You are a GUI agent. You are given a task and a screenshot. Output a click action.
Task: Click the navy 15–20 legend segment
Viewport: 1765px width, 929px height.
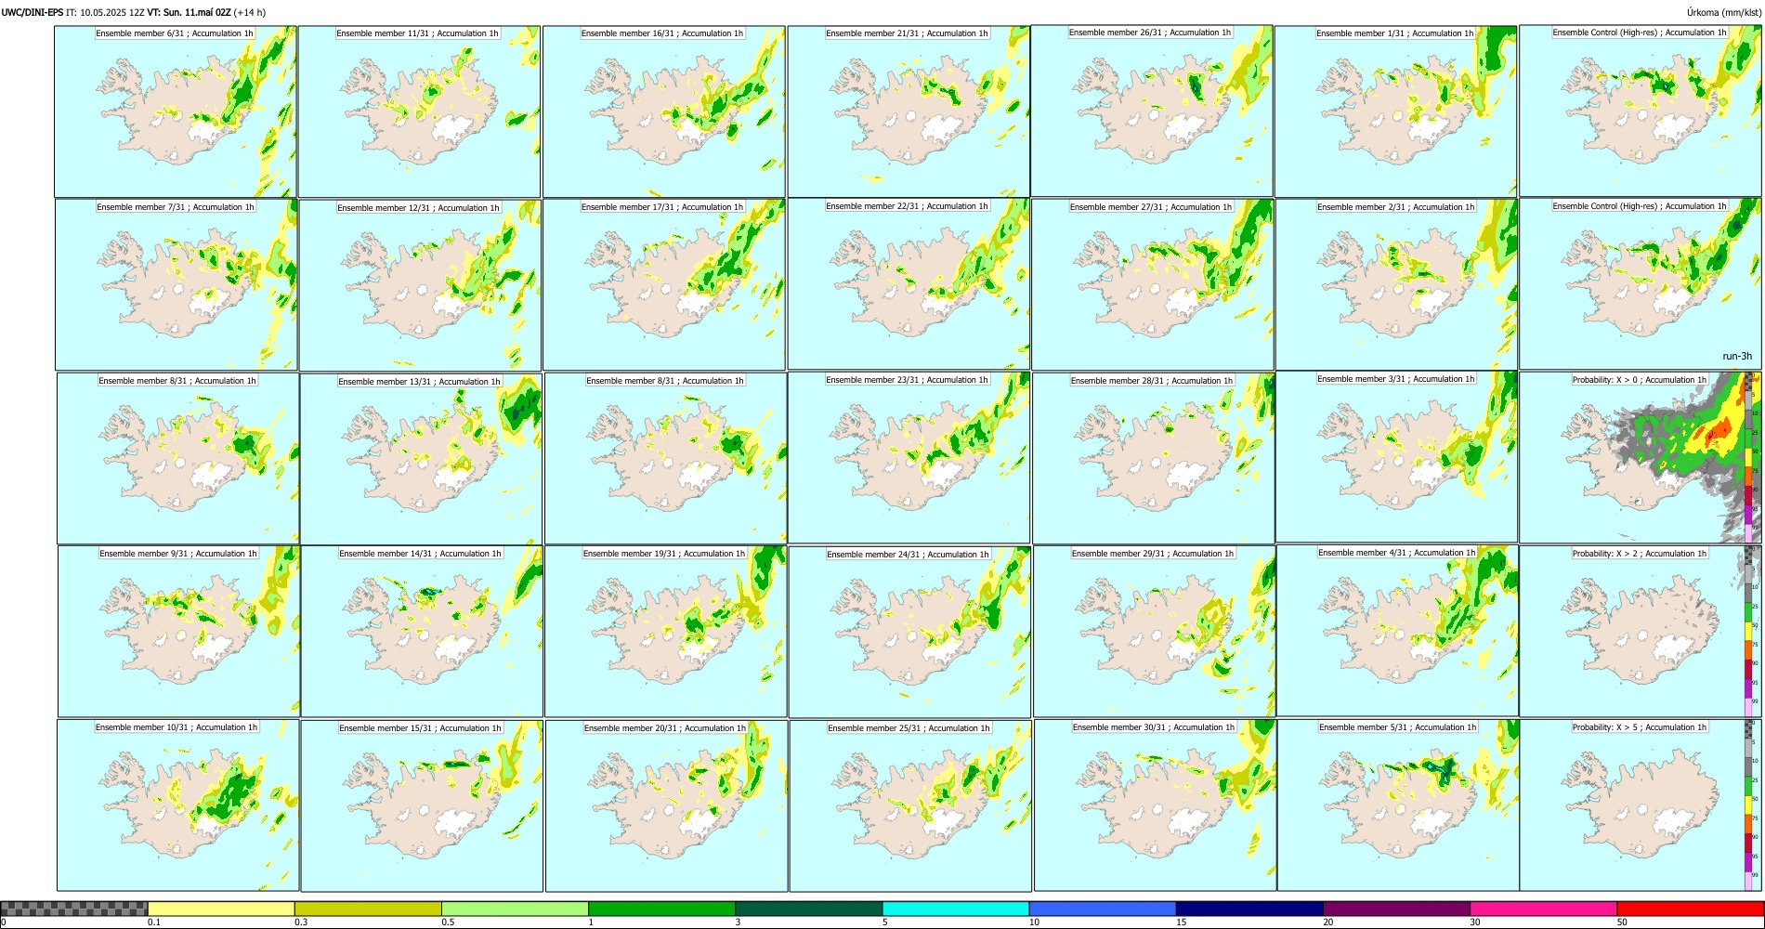pos(1249,909)
